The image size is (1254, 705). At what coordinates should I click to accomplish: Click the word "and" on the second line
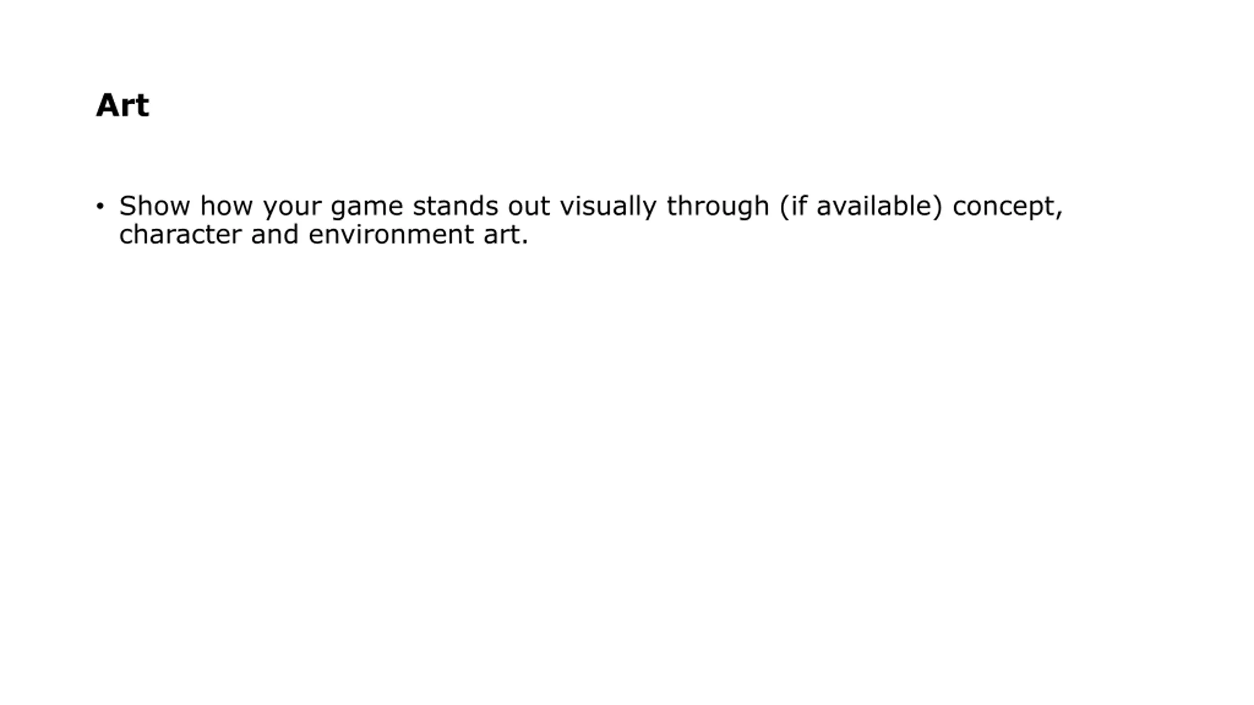tap(275, 235)
